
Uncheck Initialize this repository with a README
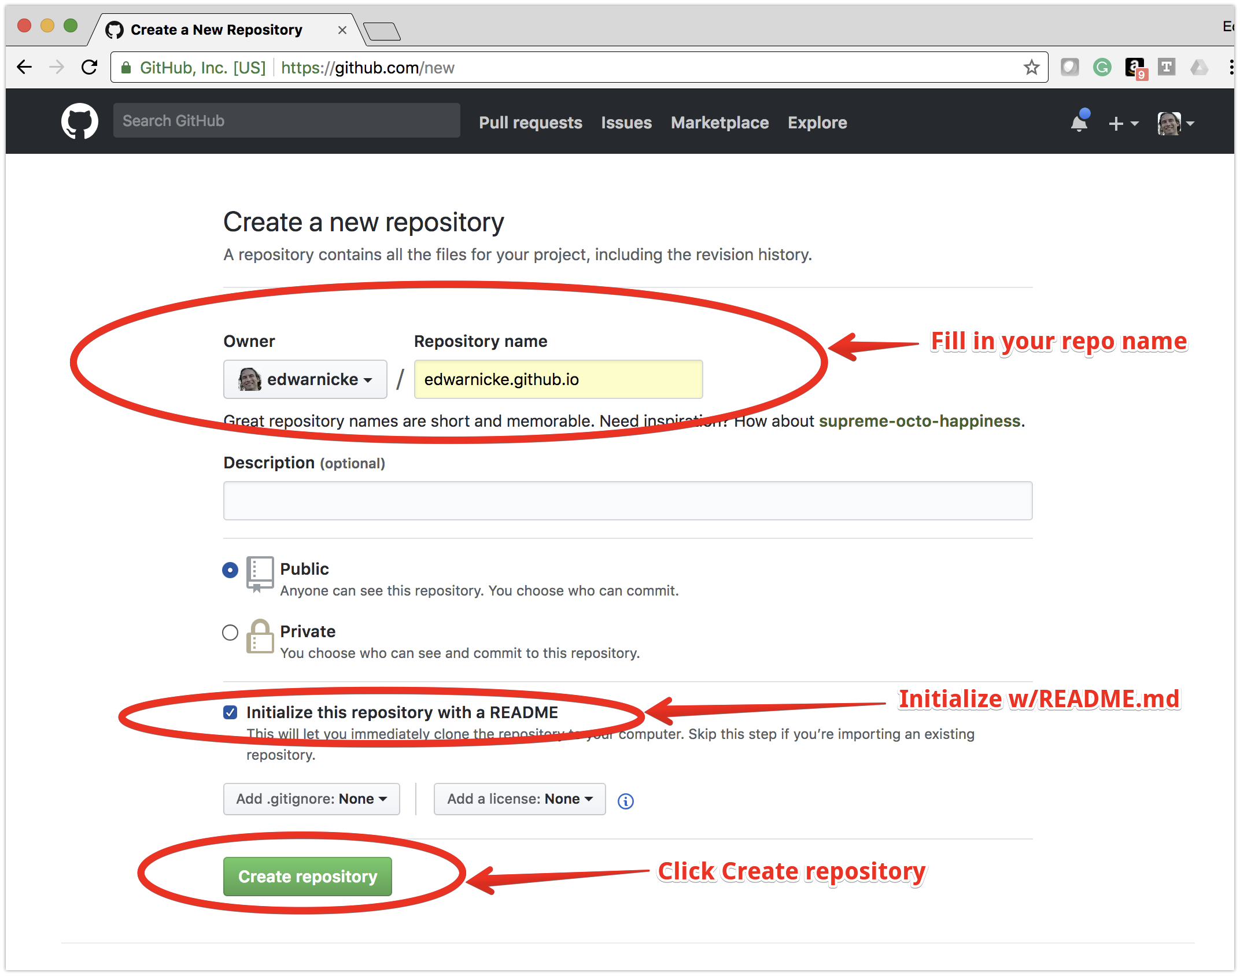(x=230, y=712)
